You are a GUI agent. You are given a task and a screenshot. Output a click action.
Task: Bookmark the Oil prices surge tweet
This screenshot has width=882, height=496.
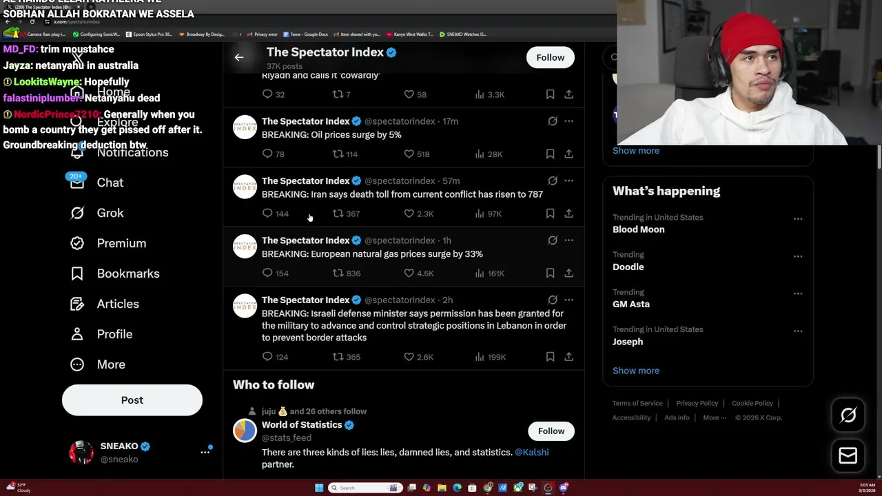pos(550,154)
